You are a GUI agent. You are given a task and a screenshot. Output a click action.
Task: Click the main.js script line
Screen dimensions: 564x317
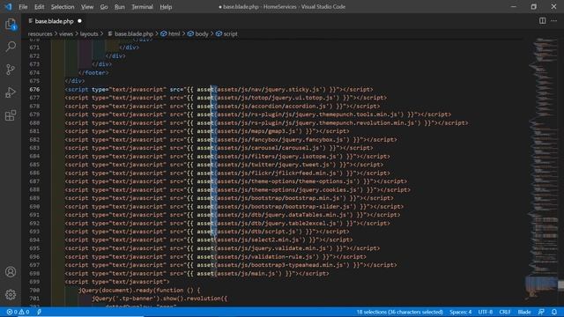[x=197, y=274]
